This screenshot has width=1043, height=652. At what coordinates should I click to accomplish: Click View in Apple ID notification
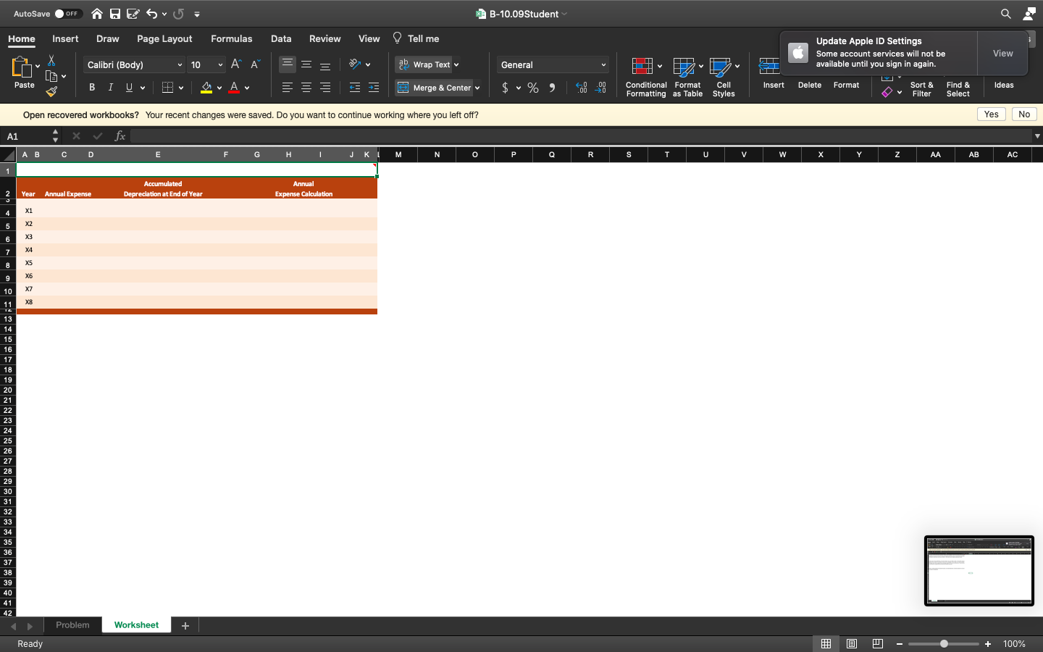click(1002, 53)
